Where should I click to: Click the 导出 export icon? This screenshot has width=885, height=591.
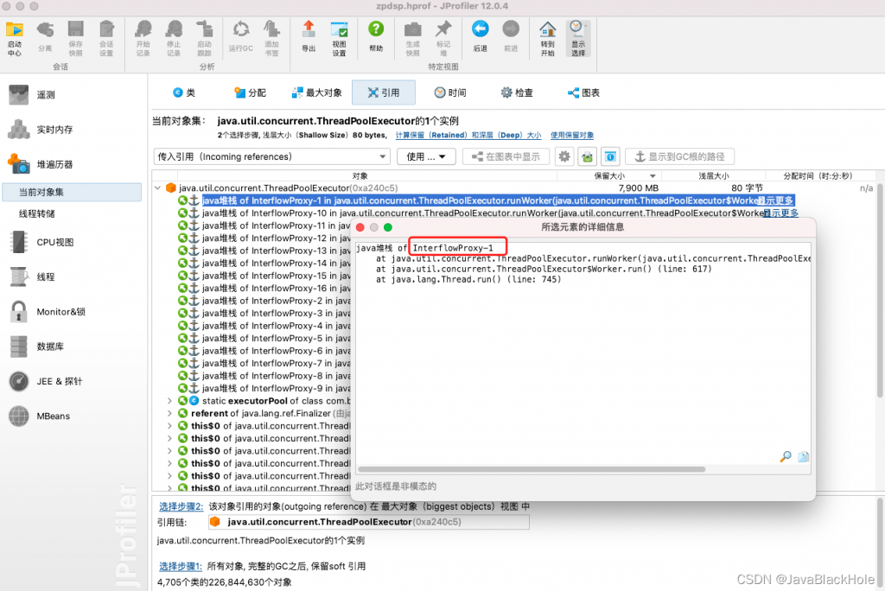[x=309, y=38]
